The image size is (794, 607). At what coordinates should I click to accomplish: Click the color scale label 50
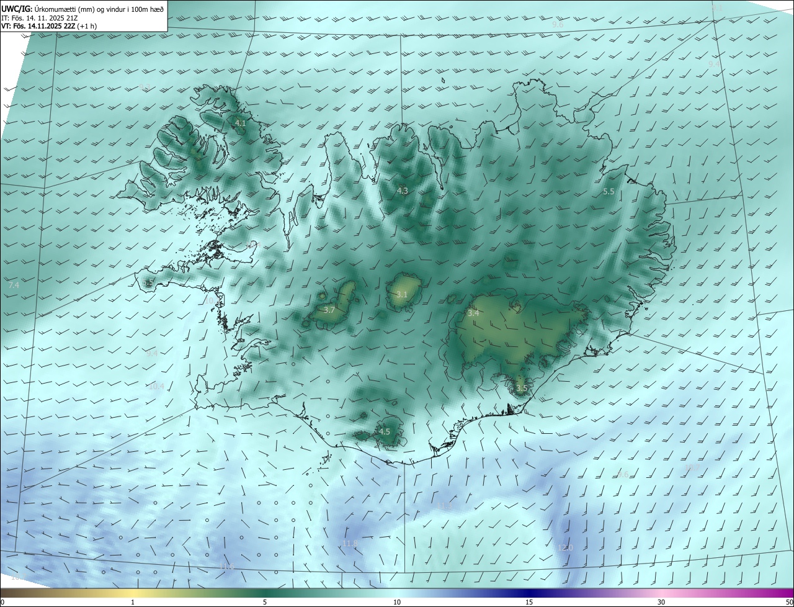coord(789,602)
